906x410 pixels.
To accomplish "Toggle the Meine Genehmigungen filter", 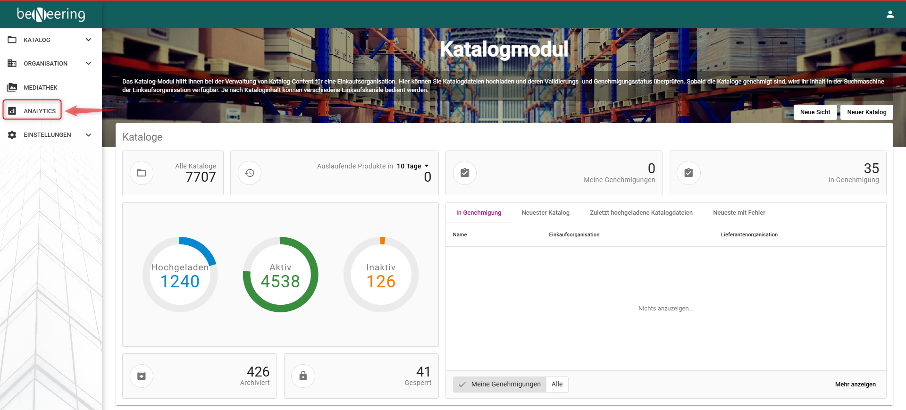I will 500,384.
